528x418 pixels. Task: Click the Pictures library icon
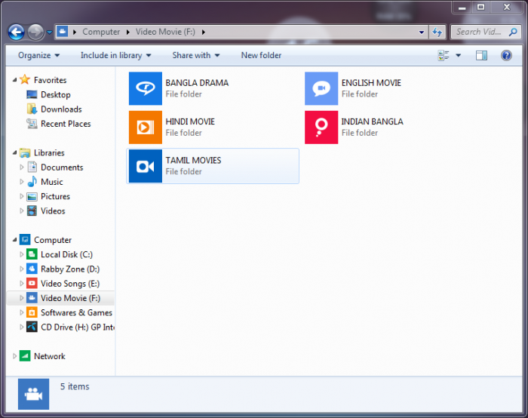pos(32,196)
